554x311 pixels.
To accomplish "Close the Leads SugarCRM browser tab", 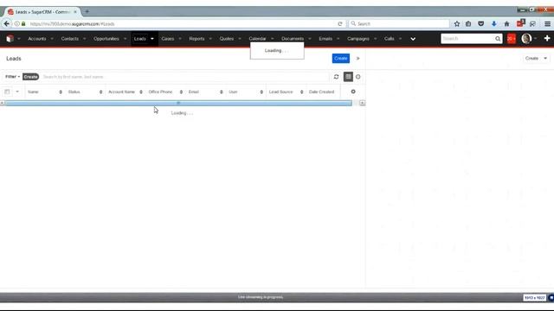I will pos(75,12).
